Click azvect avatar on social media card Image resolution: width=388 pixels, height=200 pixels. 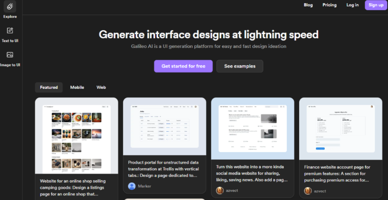click(x=220, y=191)
